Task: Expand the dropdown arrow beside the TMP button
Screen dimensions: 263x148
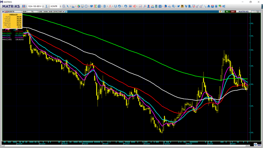Action: [x=63, y=12]
